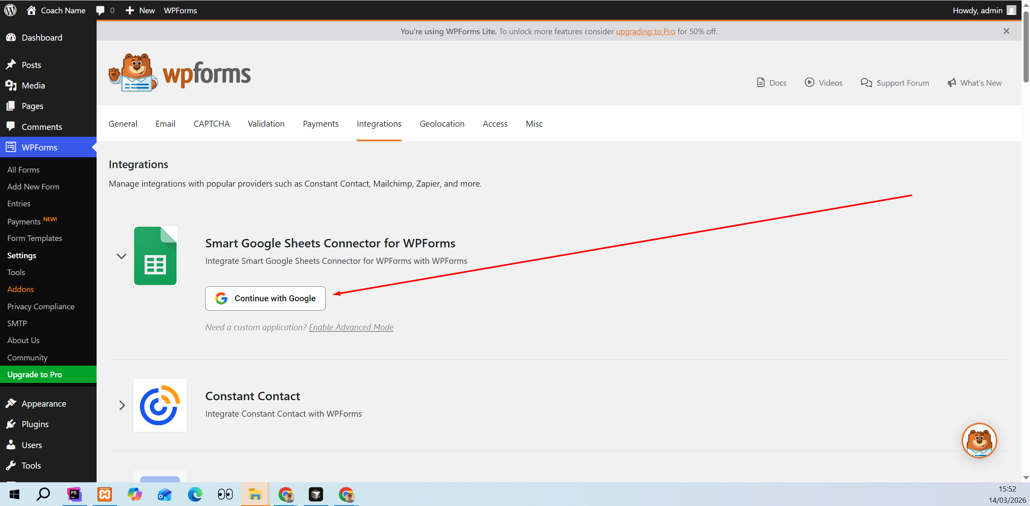Open XAMPP from the taskbar
The width and height of the screenshot is (1030, 506).
105,494
